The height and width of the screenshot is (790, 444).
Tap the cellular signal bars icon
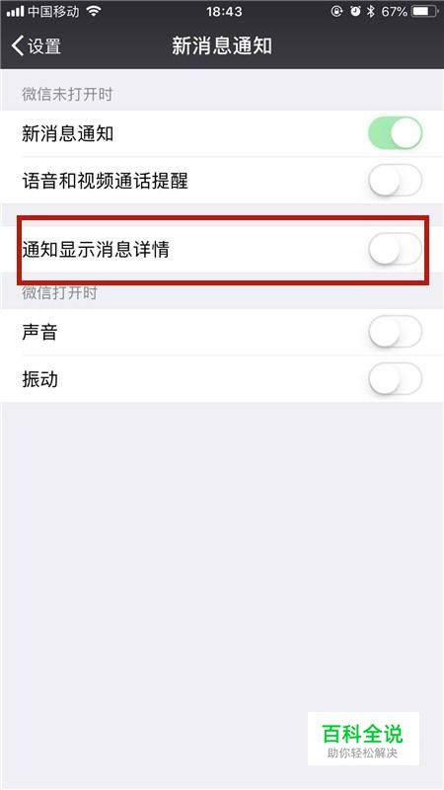(x=15, y=11)
